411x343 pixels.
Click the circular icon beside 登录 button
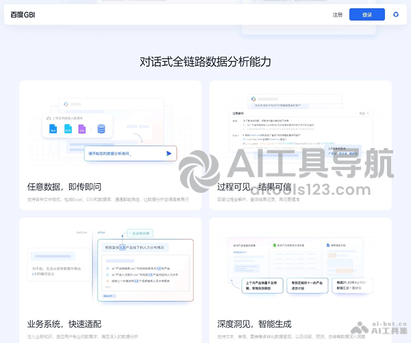click(396, 14)
